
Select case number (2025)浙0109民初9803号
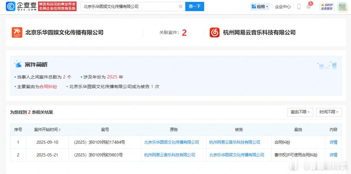coord(99,155)
